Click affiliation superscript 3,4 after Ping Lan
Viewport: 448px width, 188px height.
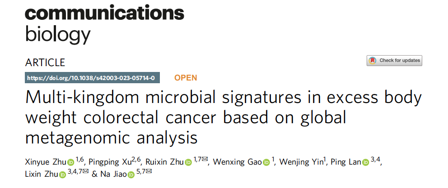click(377, 160)
